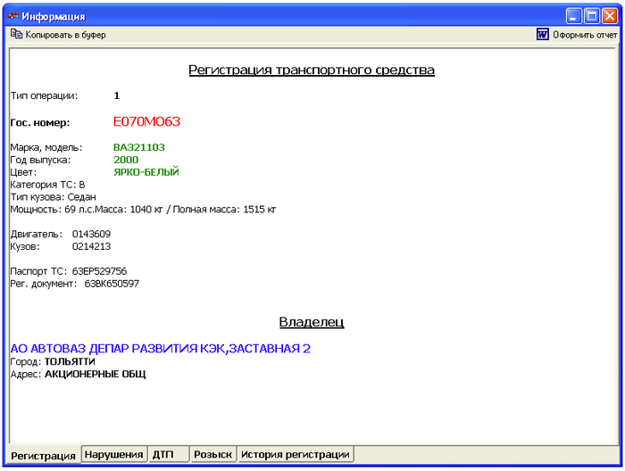Click the 'Двигатель:' label
Screen dimensions: 625x471
pyautogui.click(x=37, y=234)
